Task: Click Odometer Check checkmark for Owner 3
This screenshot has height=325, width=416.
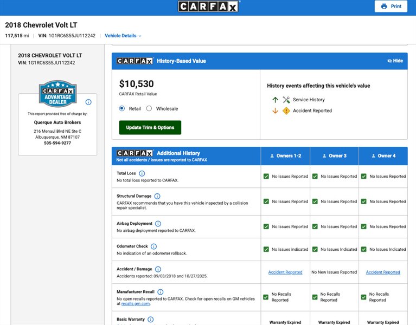Action: coord(315,250)
